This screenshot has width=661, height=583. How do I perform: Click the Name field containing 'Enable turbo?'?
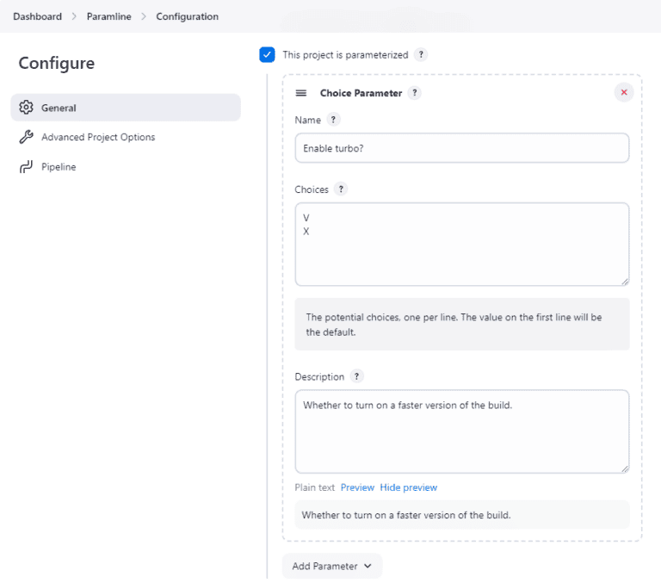(x=461, y=148)
